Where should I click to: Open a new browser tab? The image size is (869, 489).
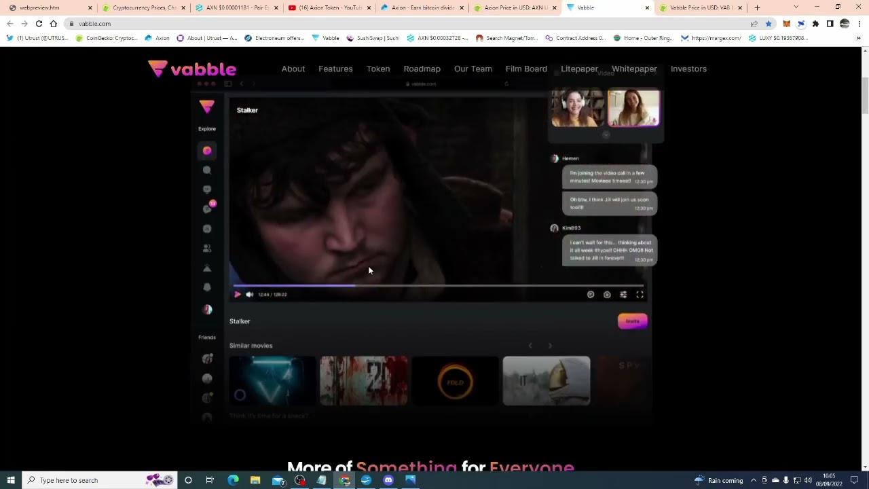(x=757, y=7)
